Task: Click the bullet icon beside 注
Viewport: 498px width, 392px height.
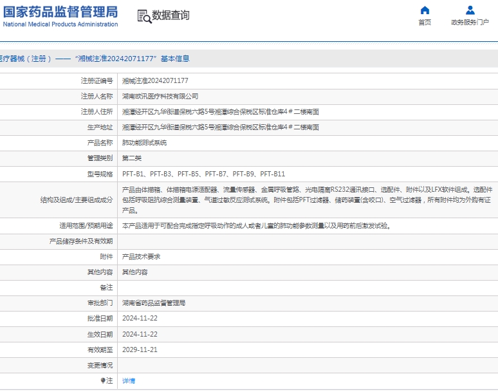Action: 103,380
